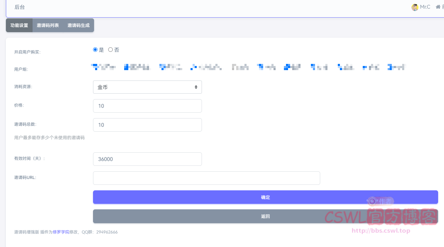This screenshot has width=444, height=247.
Task: Click the 用户组 label
Action: 21,69
